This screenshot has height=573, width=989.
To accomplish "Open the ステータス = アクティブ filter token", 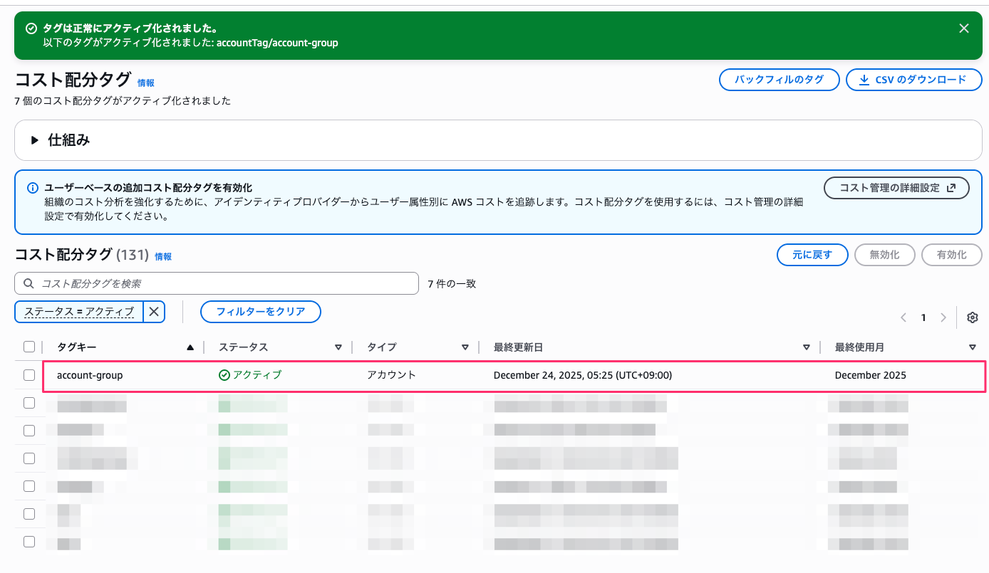I will click(x=79, y=312).
